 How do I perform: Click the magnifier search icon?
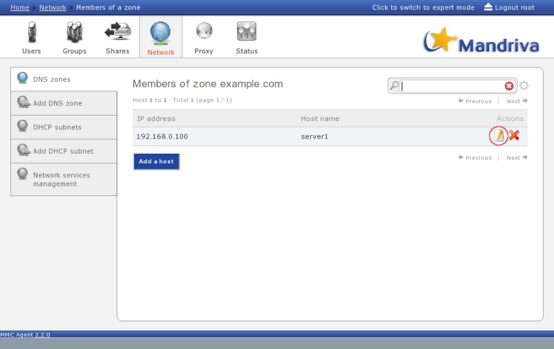pyautogui.click(x=394, y=85)
